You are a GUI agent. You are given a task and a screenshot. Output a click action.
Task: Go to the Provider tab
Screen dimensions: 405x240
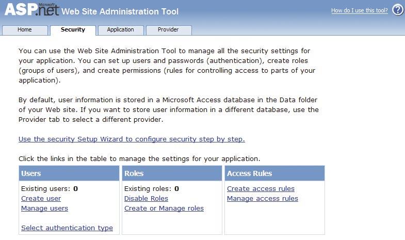[169, 30]
